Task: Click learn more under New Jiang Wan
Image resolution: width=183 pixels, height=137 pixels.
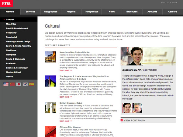Action: coord(66,70)
